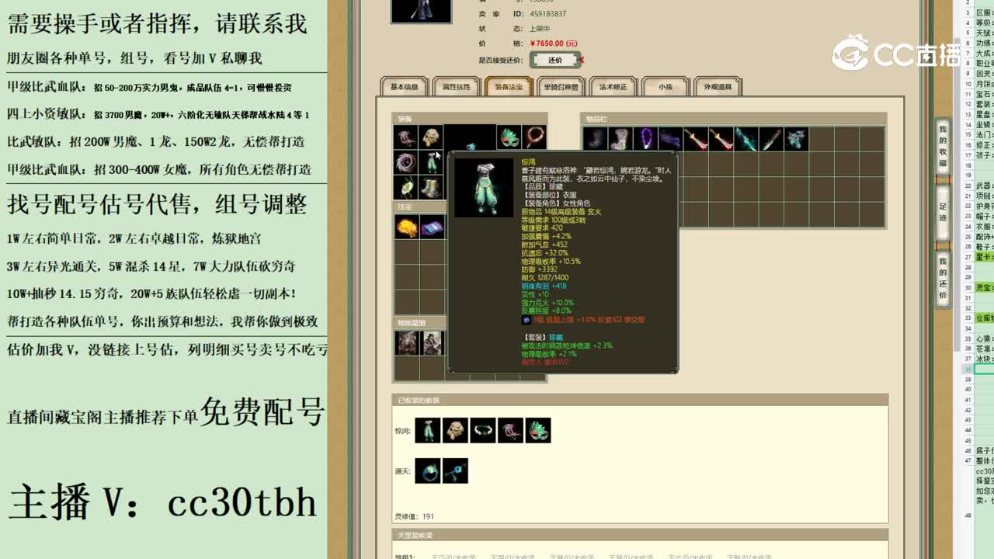The width and height of the screenshot is (994, 559).
Task: Click the tan helmet in 惊鸿 set row
Action: (455, 430)
